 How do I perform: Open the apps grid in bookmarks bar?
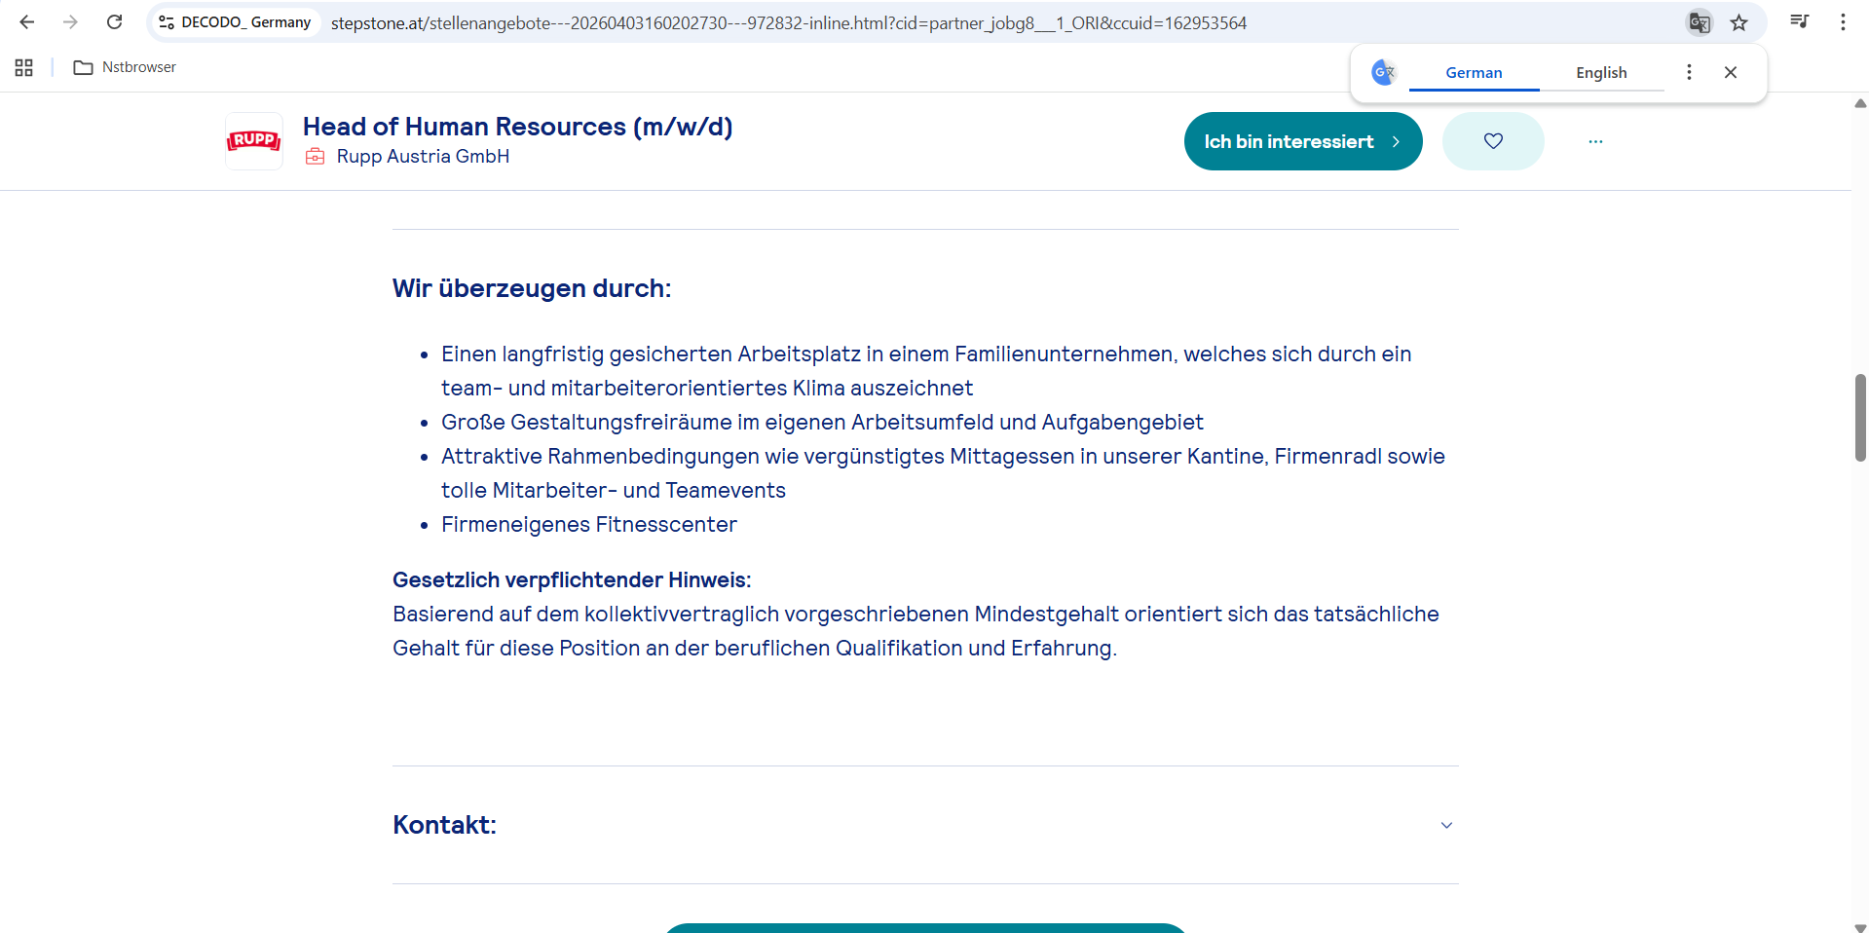point(24,67)
